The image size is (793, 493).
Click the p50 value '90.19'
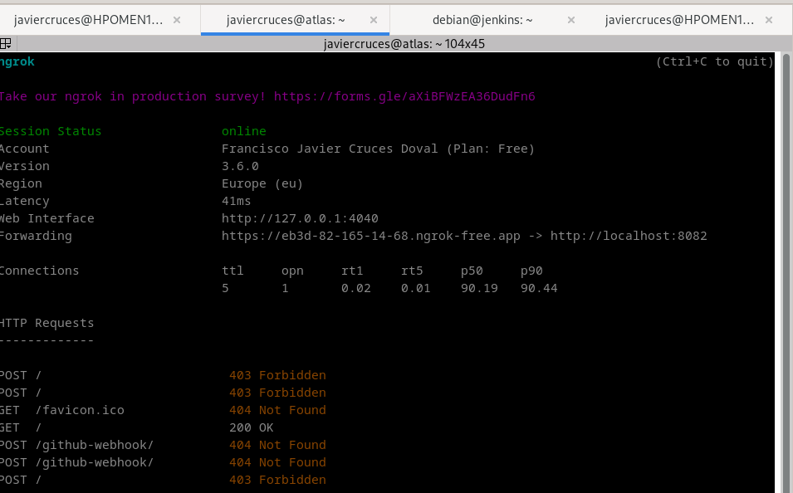pos(479,288)
